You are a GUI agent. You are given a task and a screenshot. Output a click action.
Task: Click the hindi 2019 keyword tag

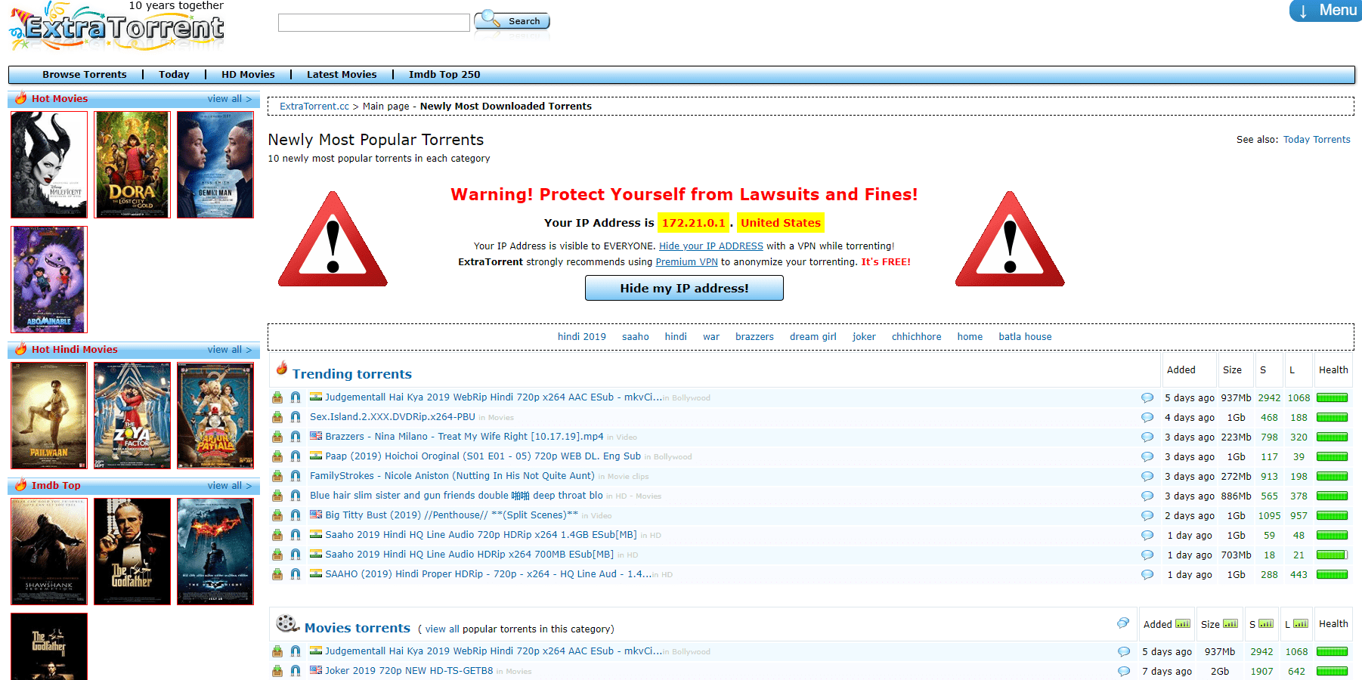(x=582, y=337)
